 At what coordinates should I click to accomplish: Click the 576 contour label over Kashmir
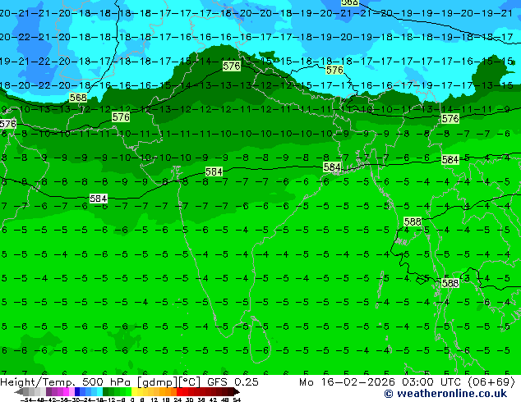click(x=232, y=66)
